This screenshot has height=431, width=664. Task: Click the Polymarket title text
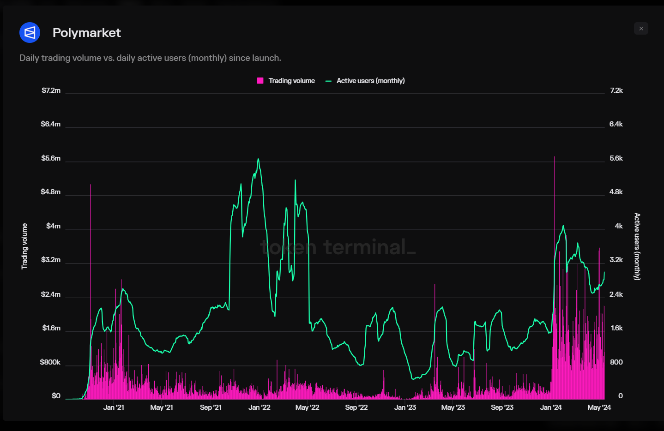tap(86, 33)
